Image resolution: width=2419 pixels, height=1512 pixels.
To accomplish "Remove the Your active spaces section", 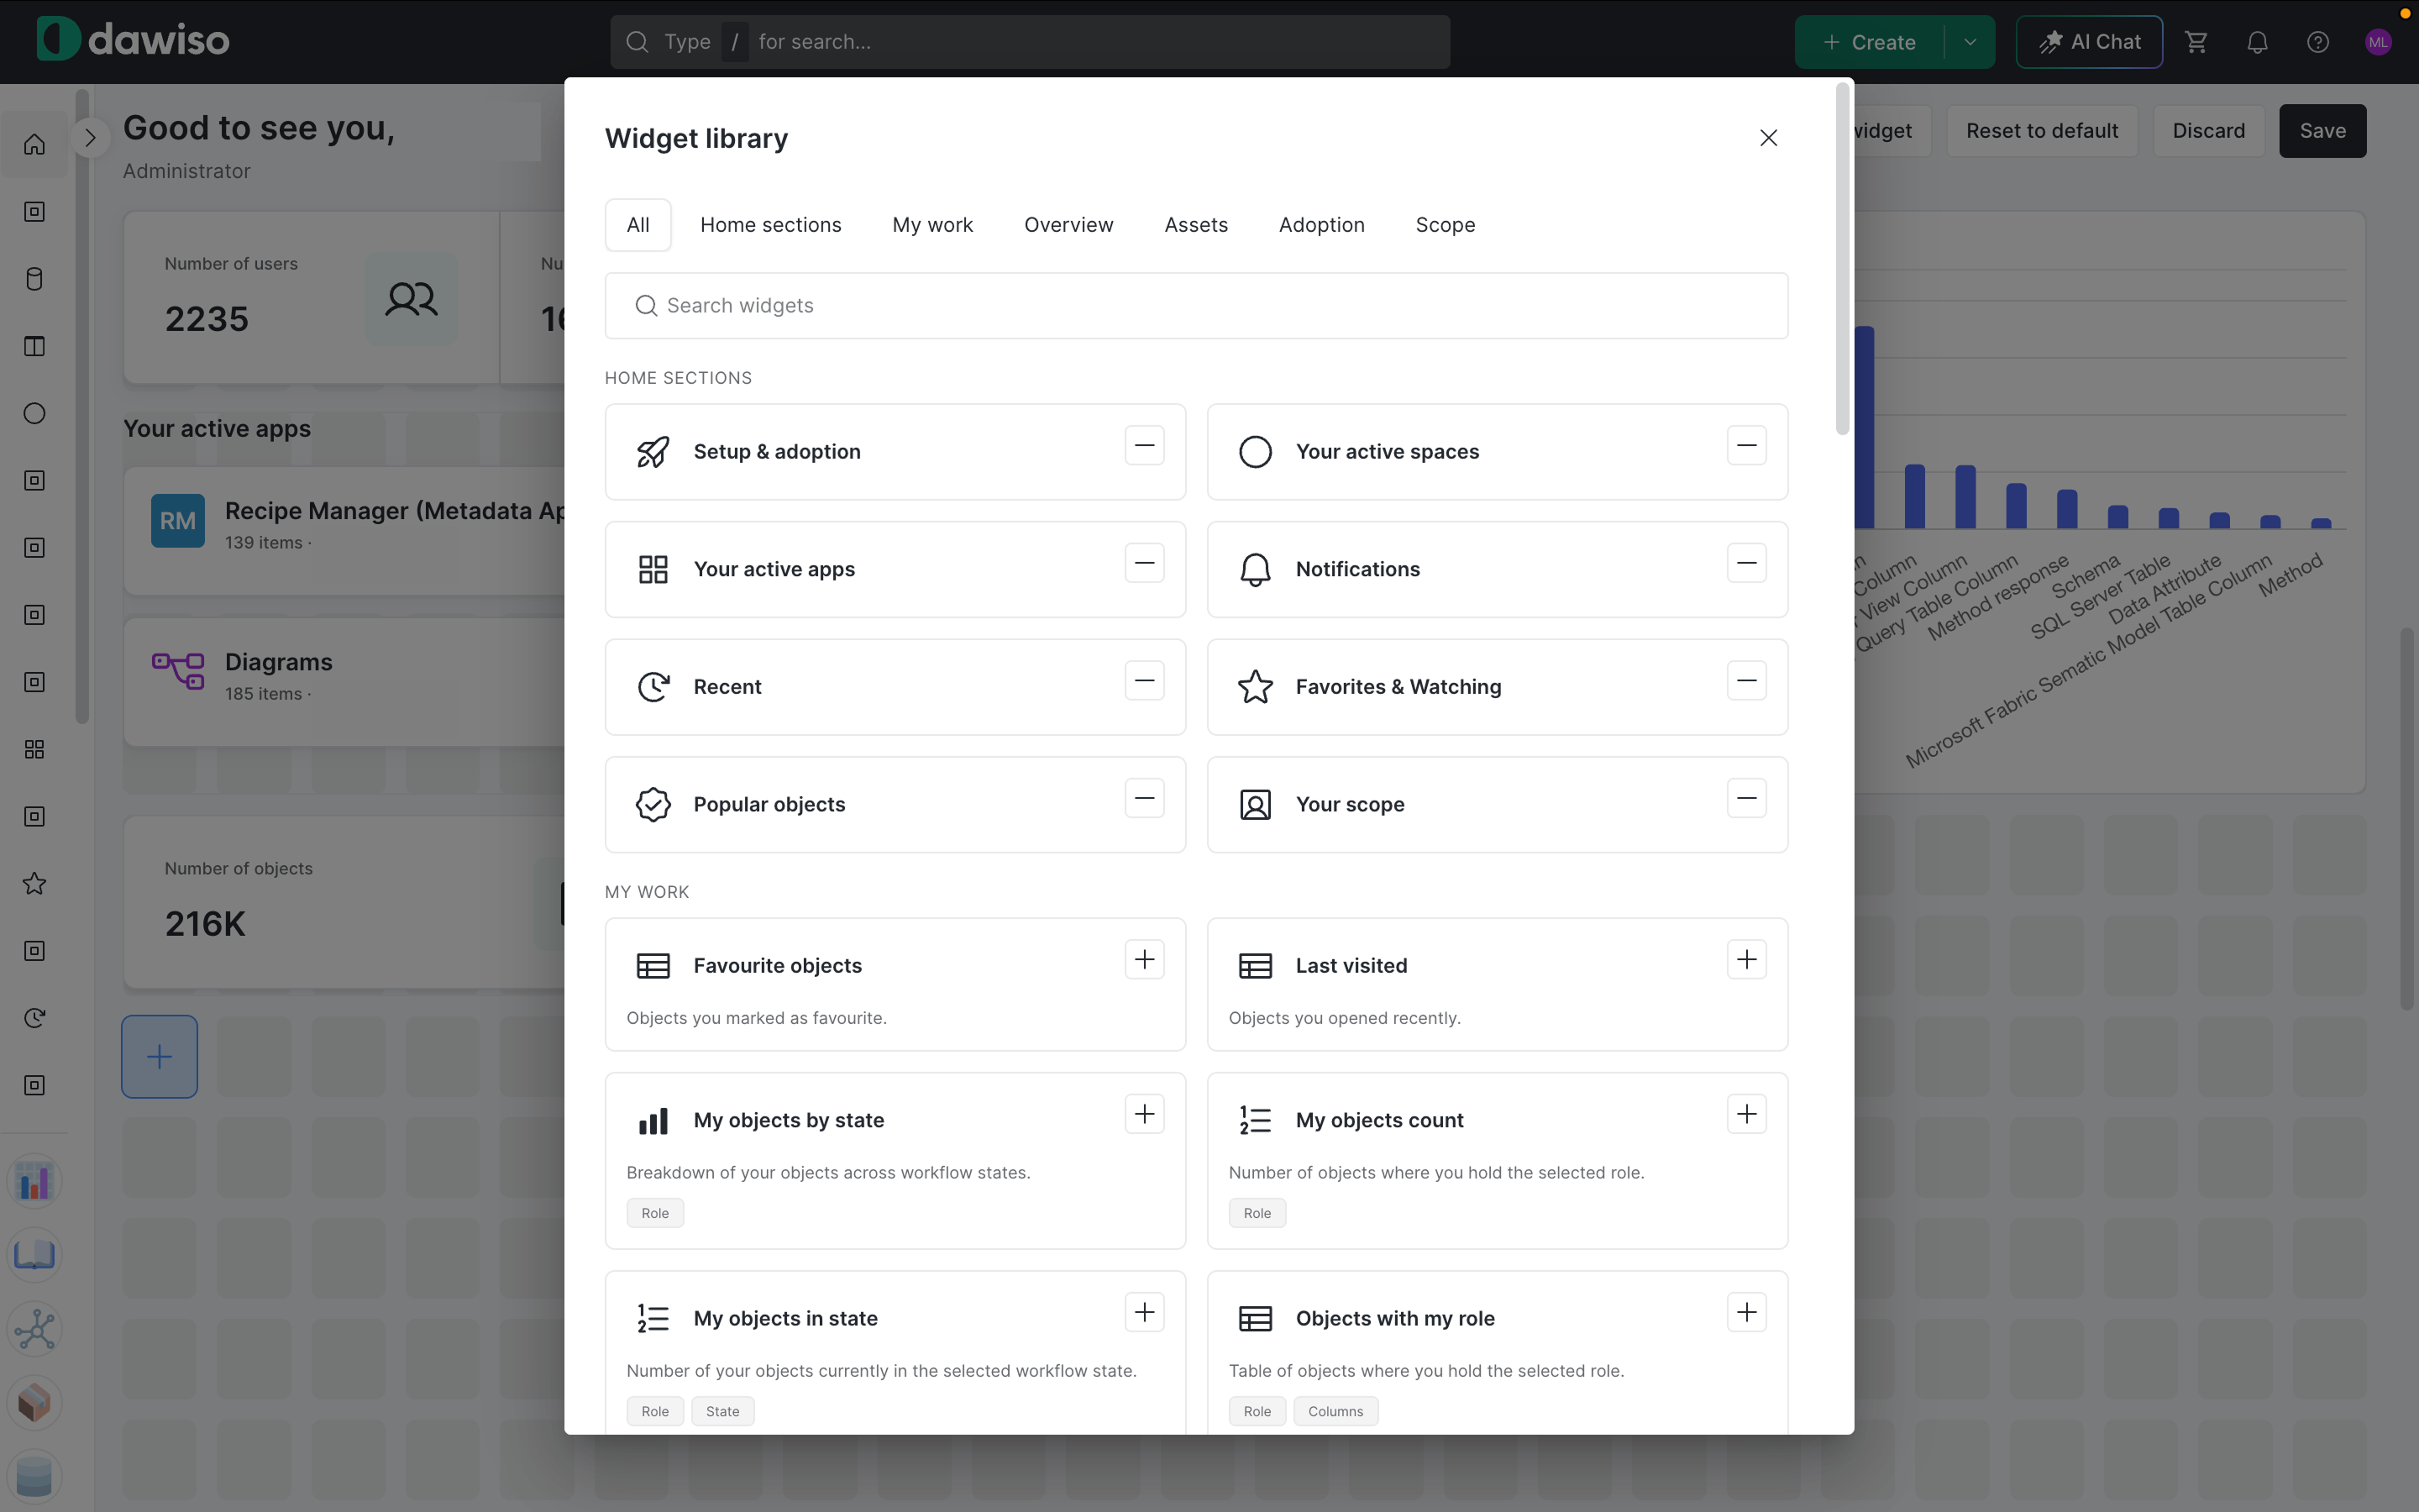I will tap(1746, 445).
